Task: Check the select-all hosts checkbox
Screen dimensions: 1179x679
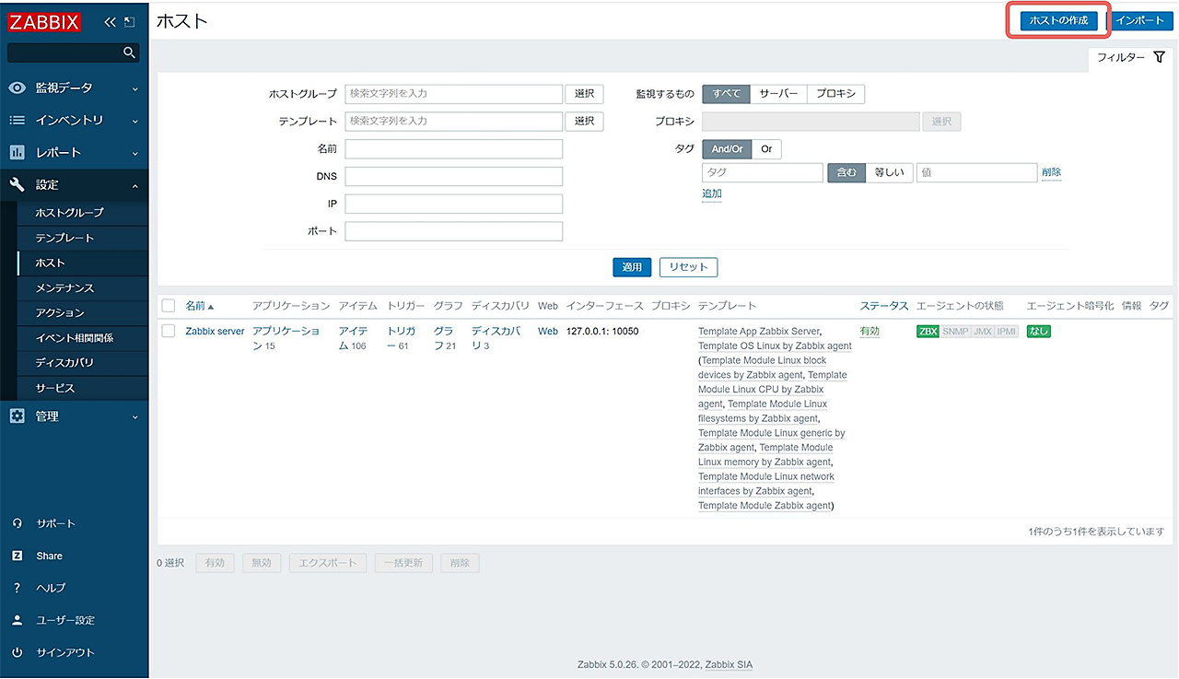Action: coord(169,306)
